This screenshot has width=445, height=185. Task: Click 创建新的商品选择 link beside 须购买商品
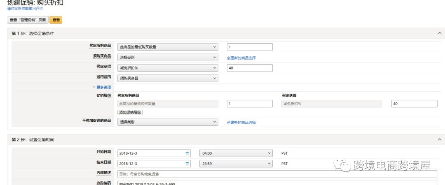coord(241,58)
